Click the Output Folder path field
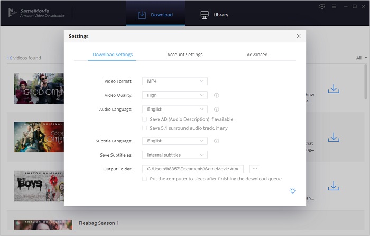 (x=192, y=169)
